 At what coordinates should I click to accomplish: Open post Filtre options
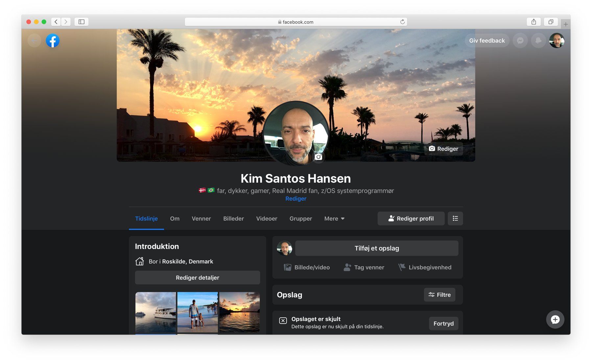(439, 295)
